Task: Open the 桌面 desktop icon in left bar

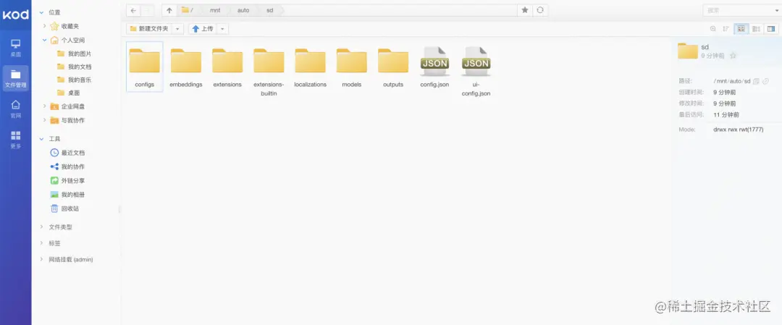Action: (15, 48)
